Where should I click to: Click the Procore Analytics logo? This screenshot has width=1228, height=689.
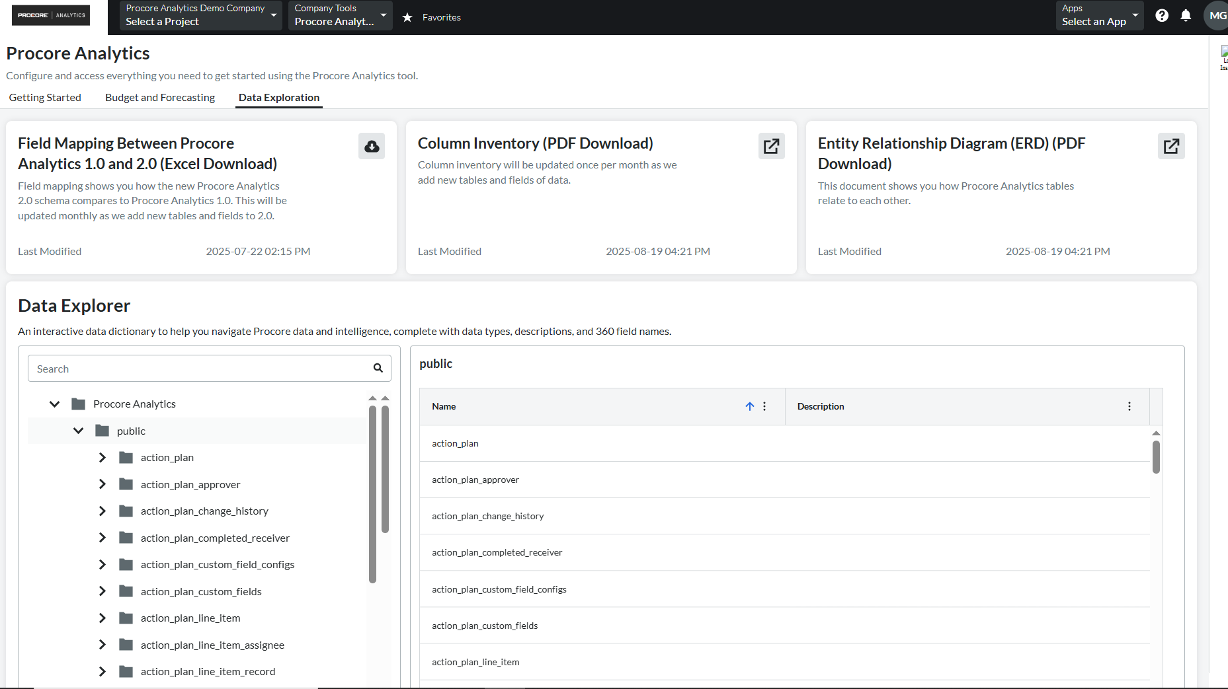(50, 15)
